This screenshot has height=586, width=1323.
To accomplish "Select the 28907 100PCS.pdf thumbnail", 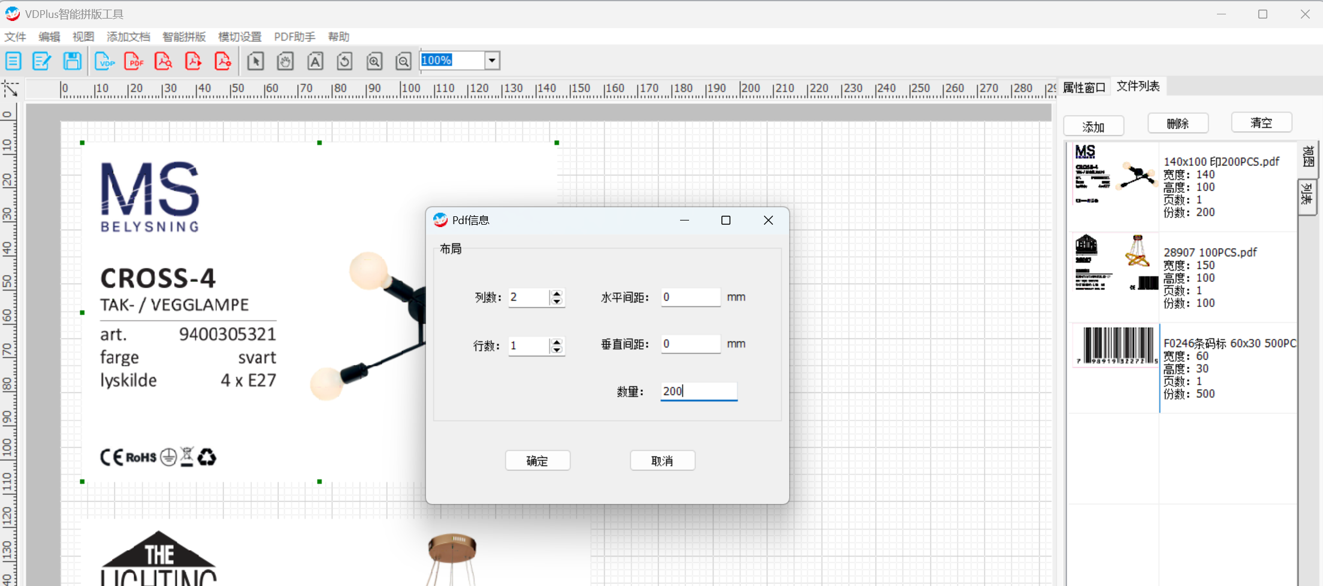I will tap(1115, 264).
